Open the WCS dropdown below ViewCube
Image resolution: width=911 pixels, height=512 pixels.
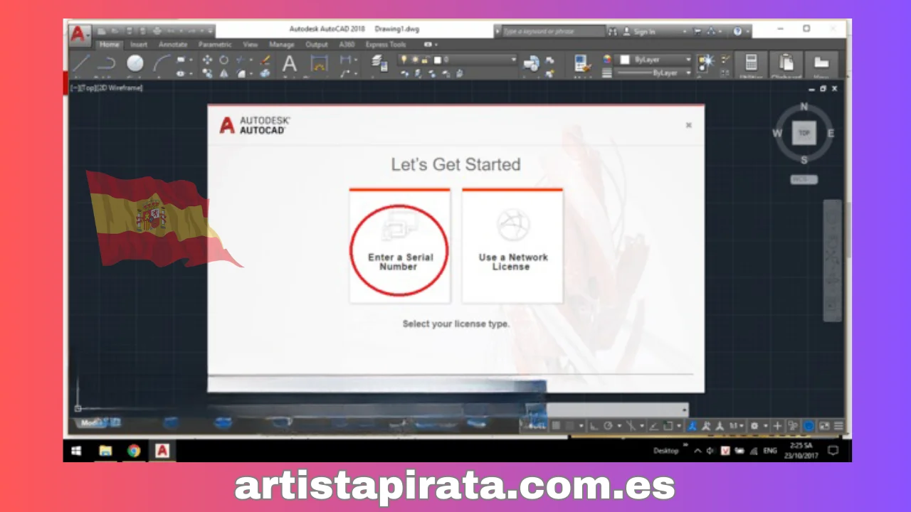pyautogui.click(x=804, y=180)
